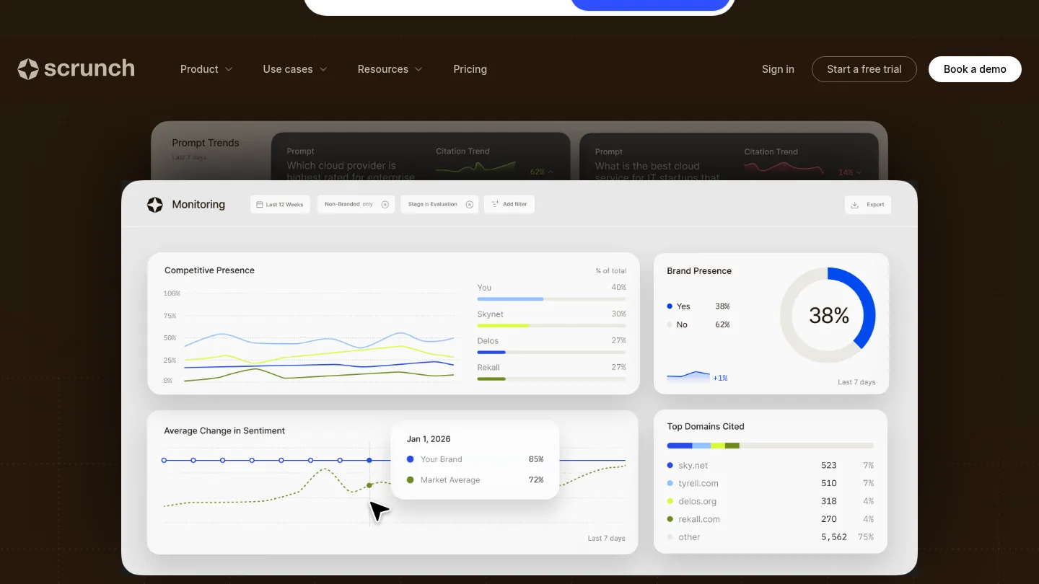Click the 5,562 value in the other row
This screenshot has height=584, width=1039.
pos(834,537)
